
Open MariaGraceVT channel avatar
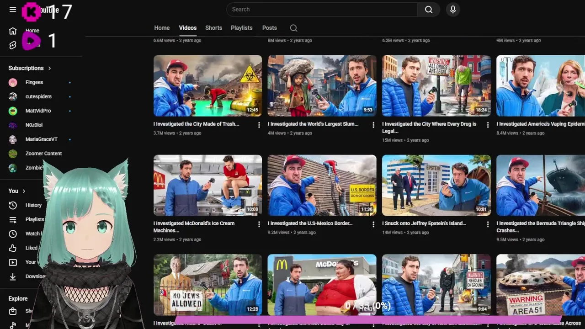13,139
